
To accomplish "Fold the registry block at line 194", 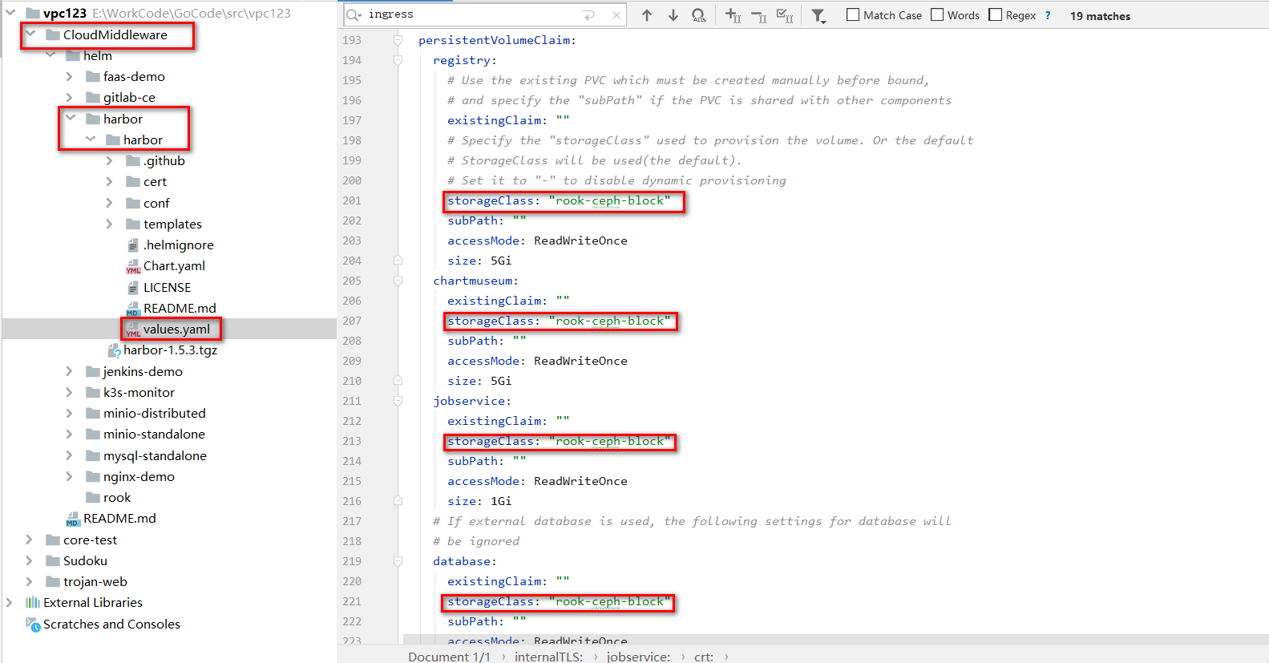I will click(398, 60).
